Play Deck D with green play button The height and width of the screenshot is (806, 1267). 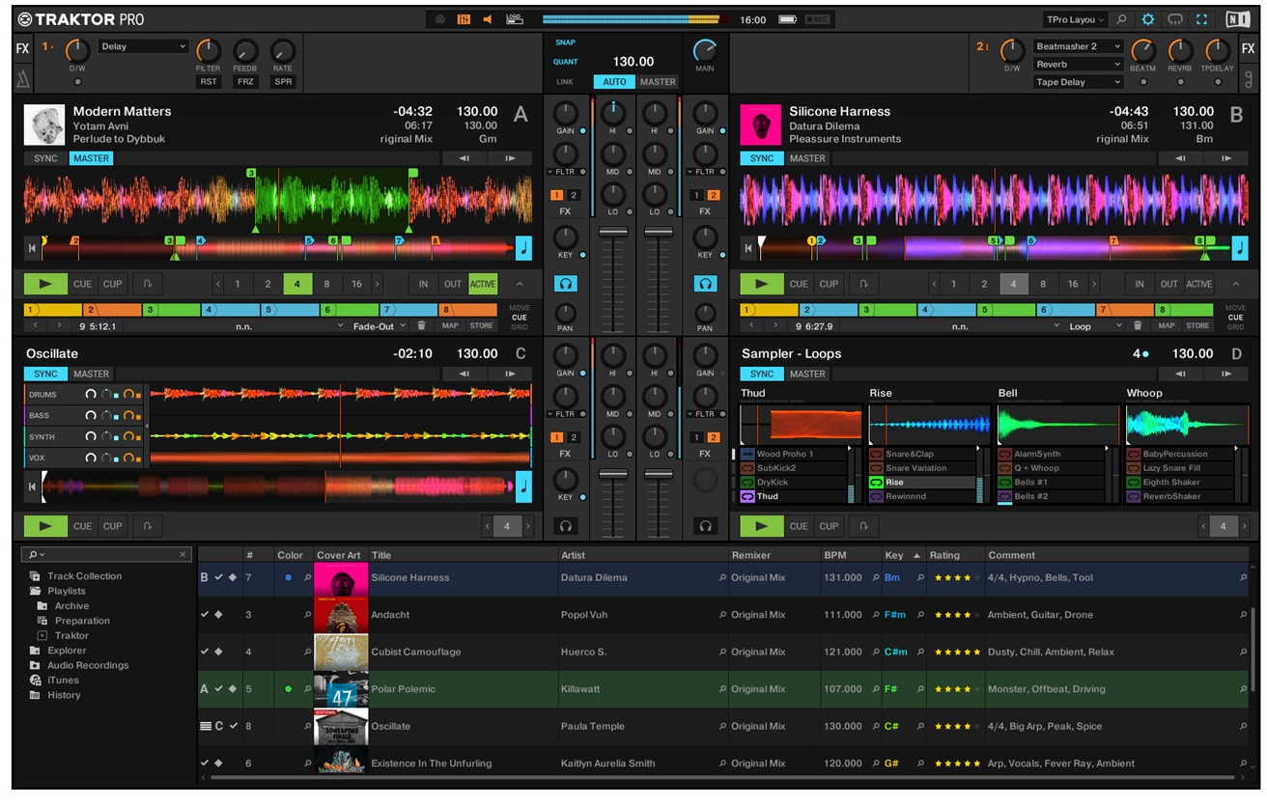tap(762, 526)
